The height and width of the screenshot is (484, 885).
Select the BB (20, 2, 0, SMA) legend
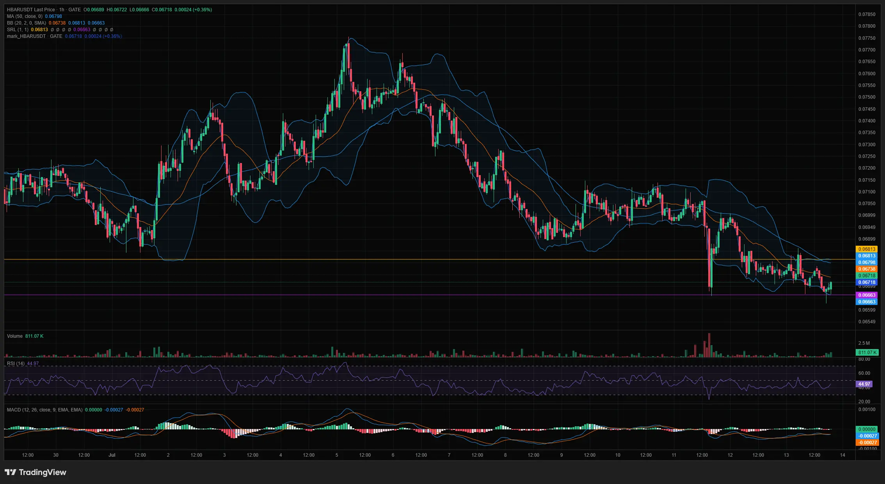click(x=27, y=23)
